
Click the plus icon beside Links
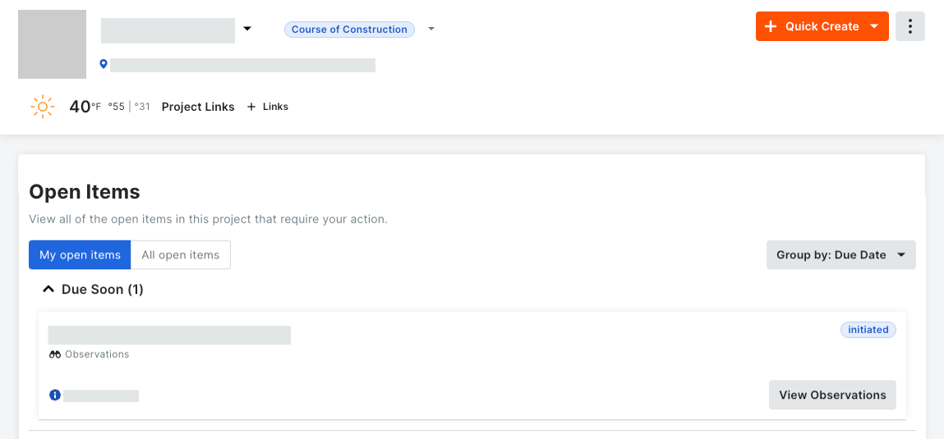[251, 107]
